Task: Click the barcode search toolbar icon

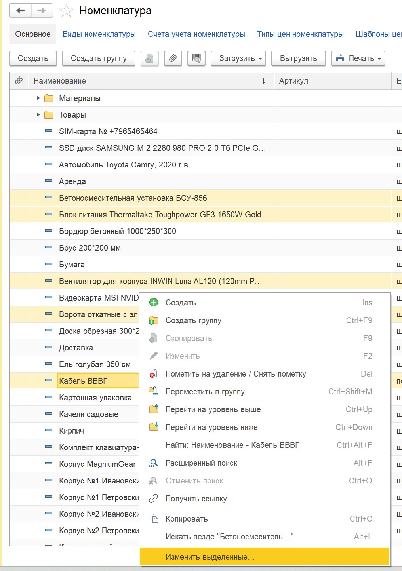Action: [196, 59]
